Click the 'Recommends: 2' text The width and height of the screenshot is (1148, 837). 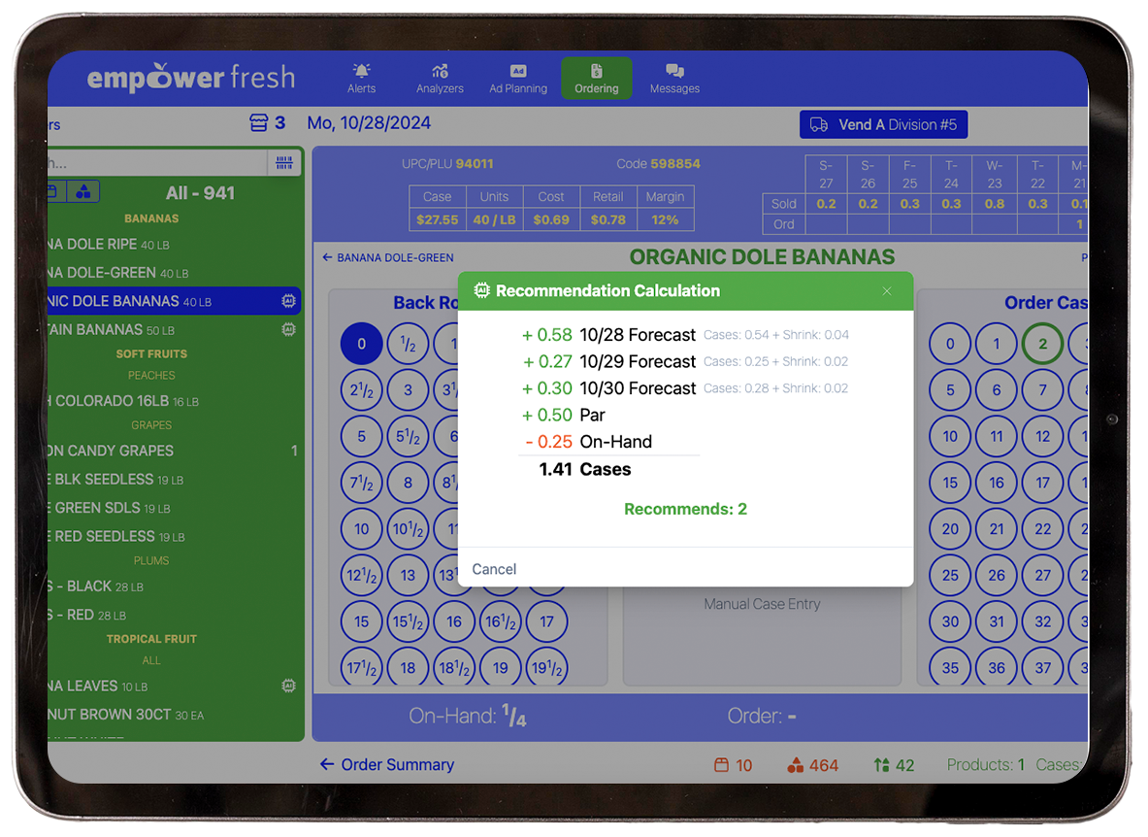[x=685, y=509]
